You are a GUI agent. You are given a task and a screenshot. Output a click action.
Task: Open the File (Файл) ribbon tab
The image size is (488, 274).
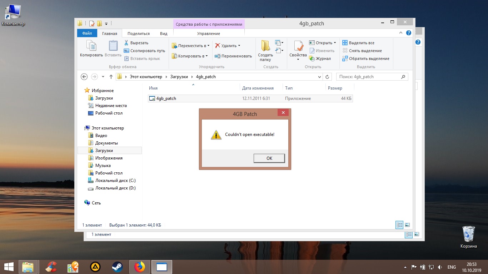(x=87, y=33)
